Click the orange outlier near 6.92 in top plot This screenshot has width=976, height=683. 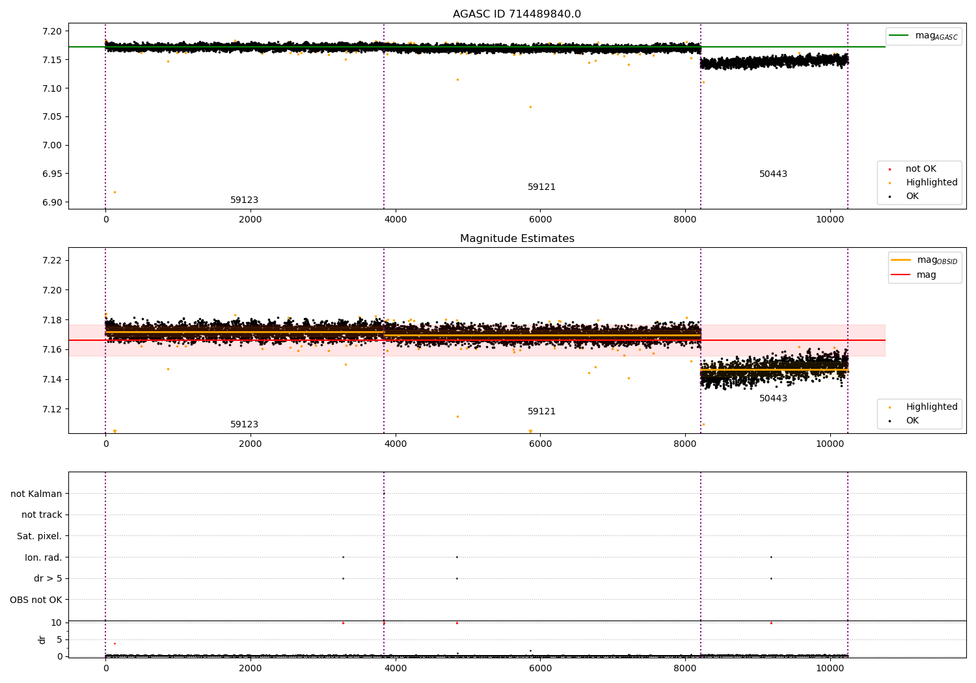pyautogui.click(x=115, y=192)
